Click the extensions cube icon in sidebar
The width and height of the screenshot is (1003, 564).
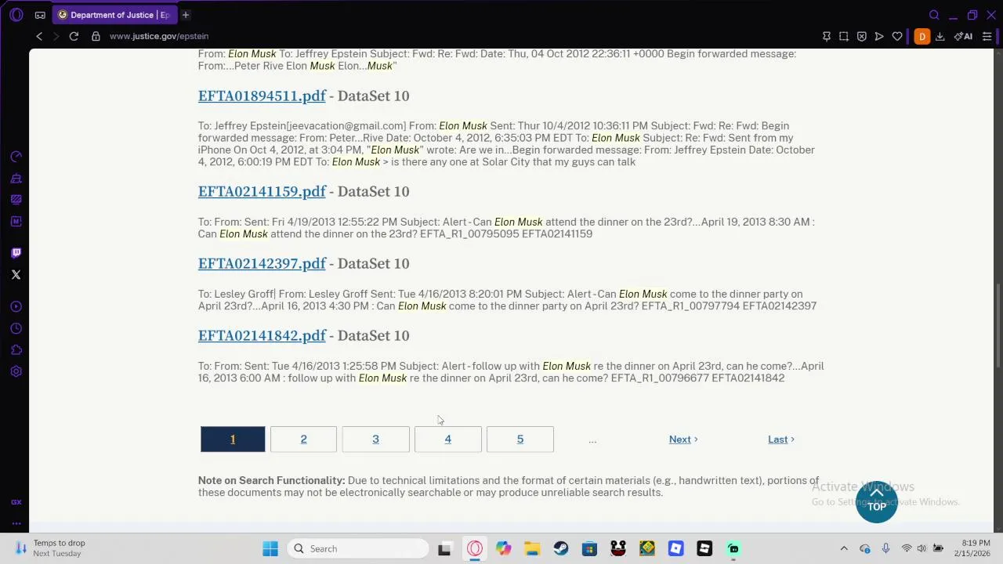point(16,350)
